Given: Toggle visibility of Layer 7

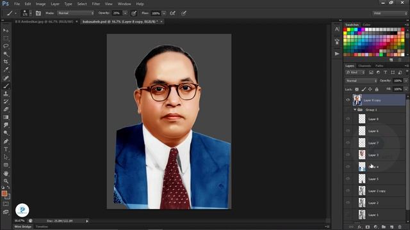Looking at the screenshot, I should coord(348,142).
